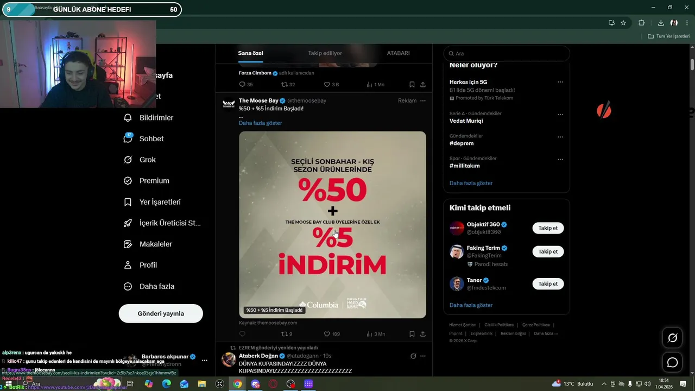
Task: Open 13°C Bulutlu weather widget
Action: point(572,384)
